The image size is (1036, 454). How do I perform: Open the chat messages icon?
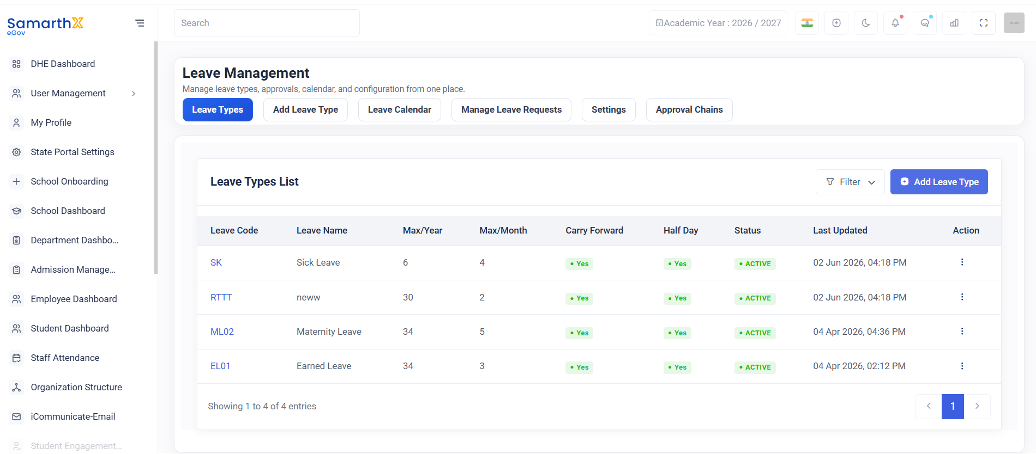tap(925, 23)
